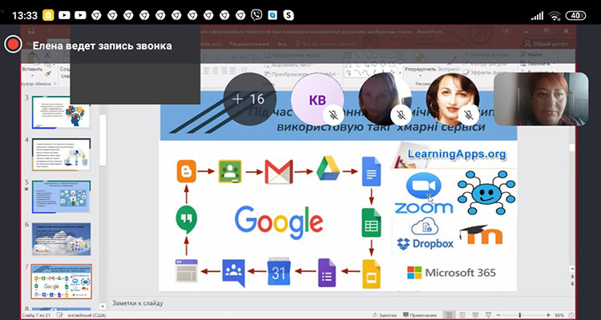This screenshot has height=320, width=601.
Task: Select the KB participant avatar
Action: (317, 99)
